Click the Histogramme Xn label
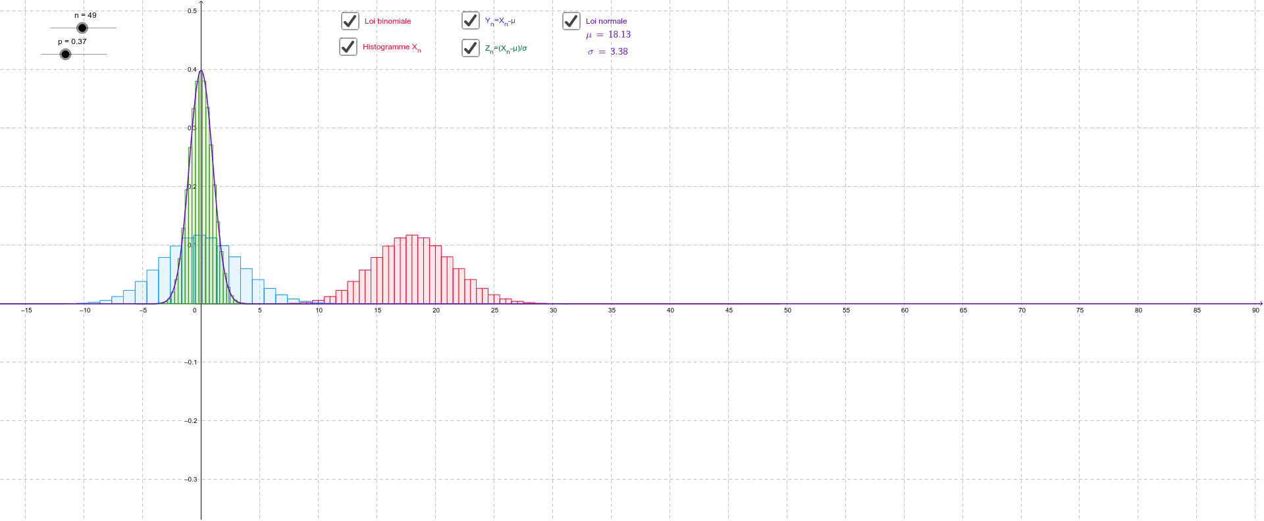The height and width of the screenshot is (521, 1264). point(392,47)
